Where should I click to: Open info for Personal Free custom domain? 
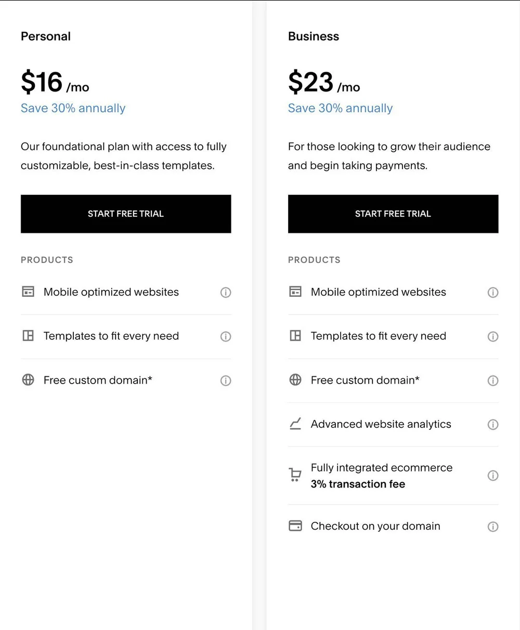(x=226, y=381)
